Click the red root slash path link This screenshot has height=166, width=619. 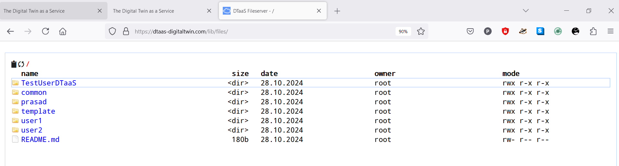click(28, 64)
